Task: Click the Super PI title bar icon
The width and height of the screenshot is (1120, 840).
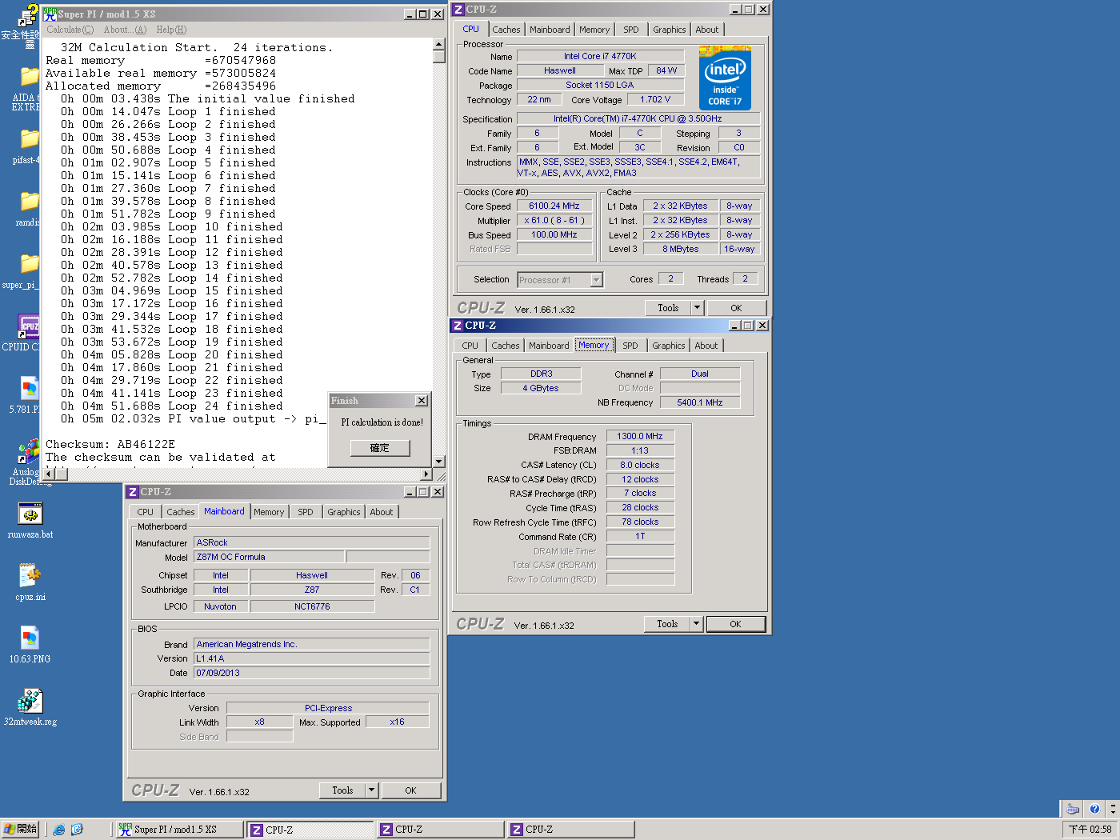Action: 50,14
